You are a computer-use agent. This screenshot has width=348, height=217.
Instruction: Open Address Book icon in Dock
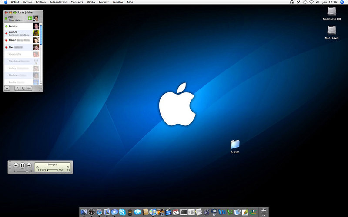(x=145, y=212)
